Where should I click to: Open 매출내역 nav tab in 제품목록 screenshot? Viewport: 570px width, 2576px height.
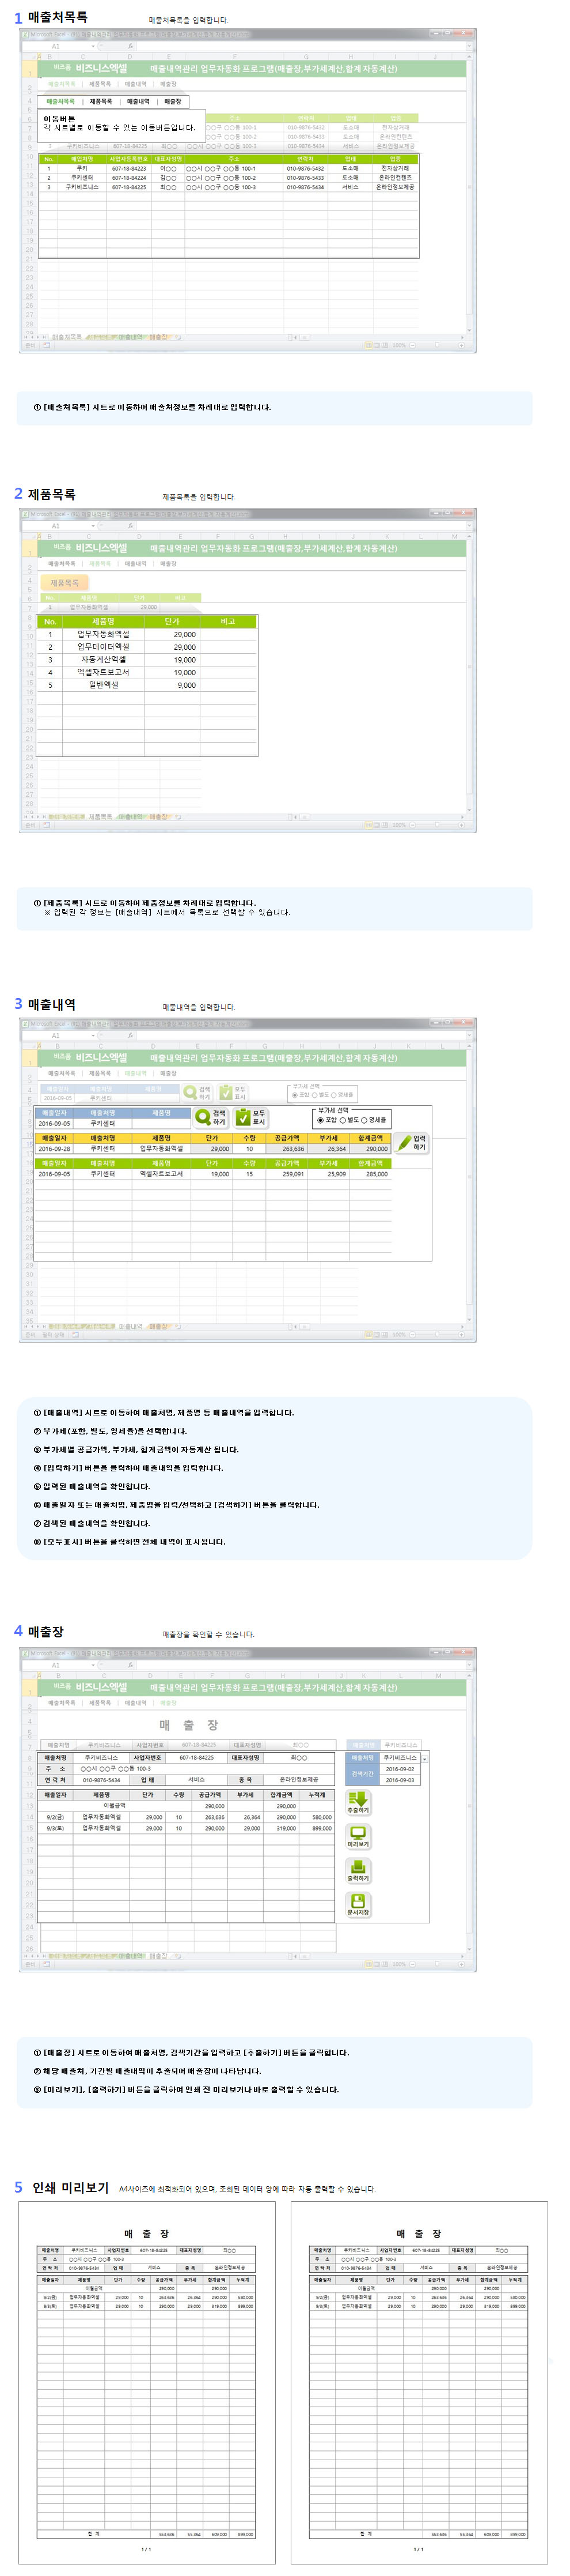tap(136, 564)
